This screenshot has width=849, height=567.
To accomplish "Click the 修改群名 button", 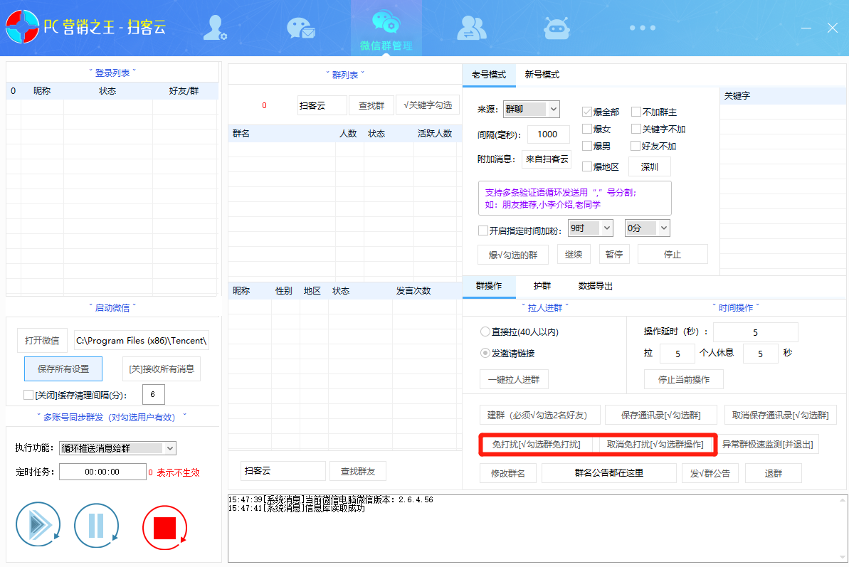I will 508,473.
